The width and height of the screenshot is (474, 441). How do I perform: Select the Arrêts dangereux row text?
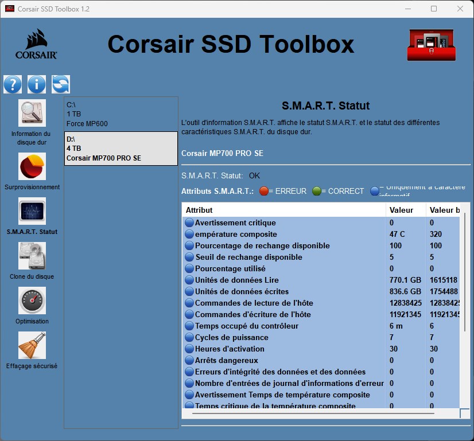click(227, 360)
